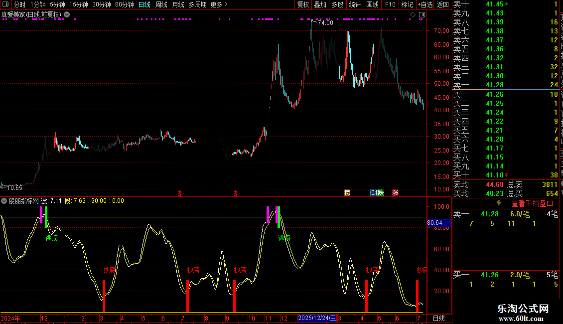
Task: Open the 画线 drawing tools
Action: coord(372,4)
